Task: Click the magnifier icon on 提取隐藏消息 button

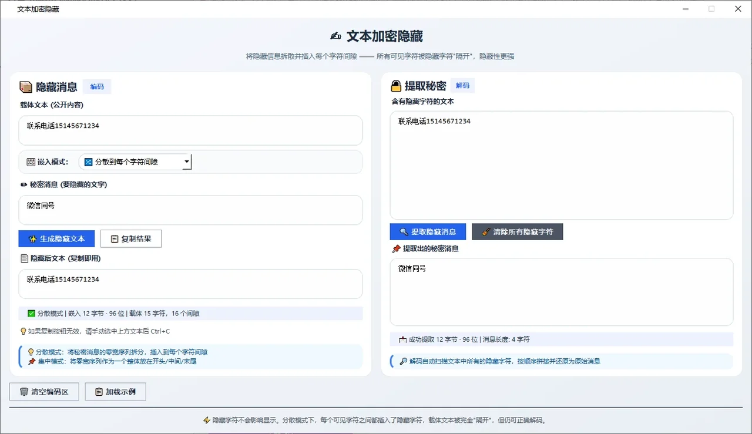Action: [404, 232]
